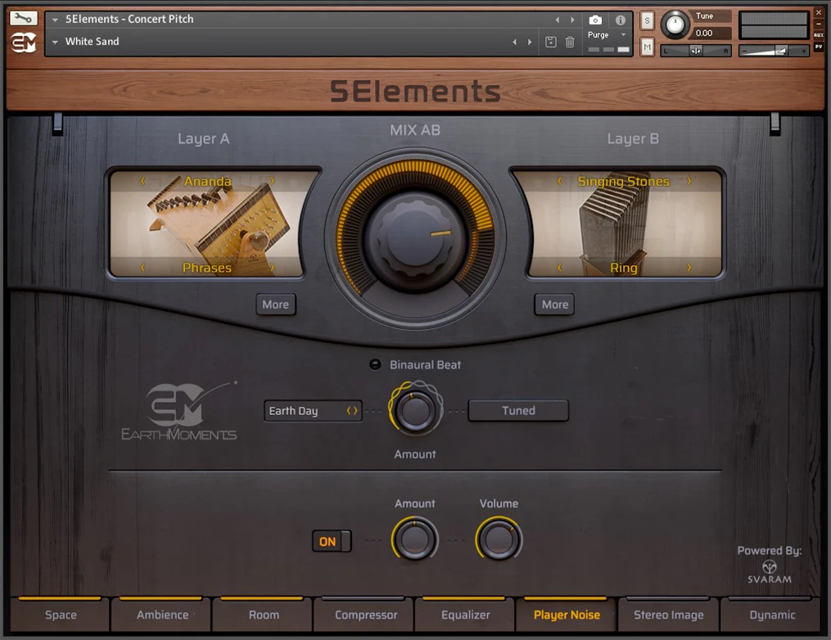The width and height of the screenshot is (831, 640).
Task: Open the Compressor tab
Action: tap(366, 615)
